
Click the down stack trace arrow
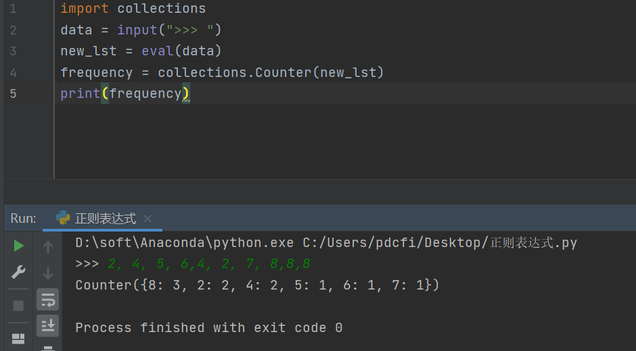tap(48, 273)
